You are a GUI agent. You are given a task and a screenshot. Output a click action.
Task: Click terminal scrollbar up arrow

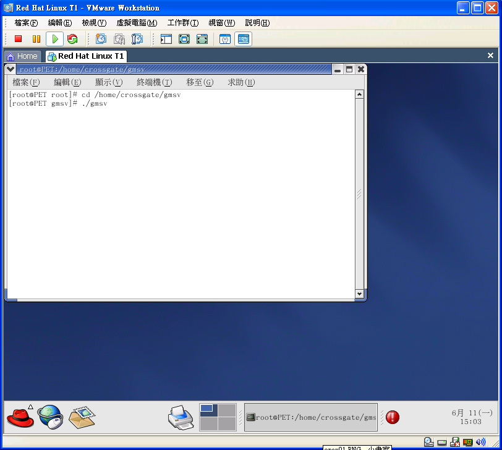click(360, 95)
